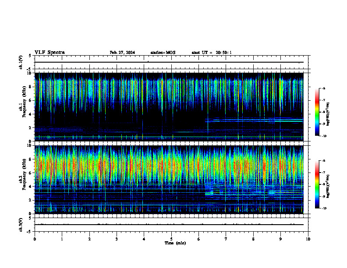Click the "-6" label on ch.1 color bar
The height and width of the screenshot is (268, 347).
(x=324, y=88)
